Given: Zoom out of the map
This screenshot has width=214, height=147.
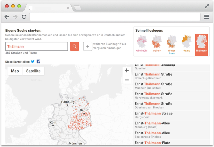Looking at the screenshot, I should (x=127, y=80).
